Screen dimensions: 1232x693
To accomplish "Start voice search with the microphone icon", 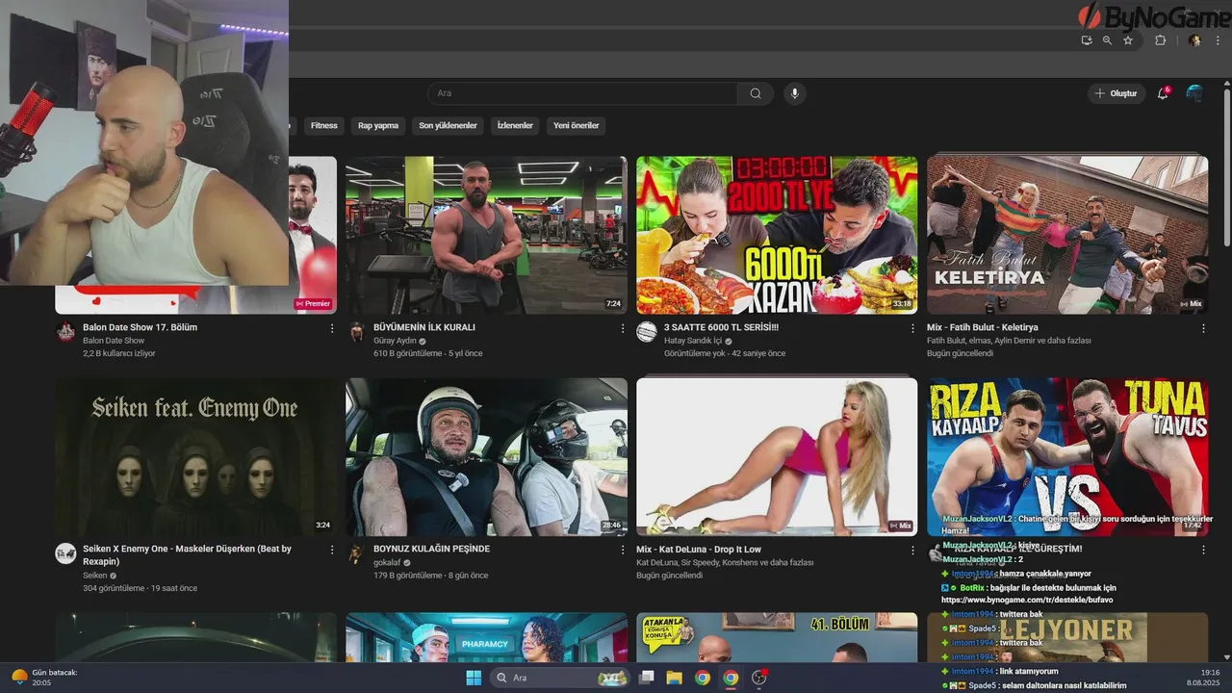I will tap(794, 93).
